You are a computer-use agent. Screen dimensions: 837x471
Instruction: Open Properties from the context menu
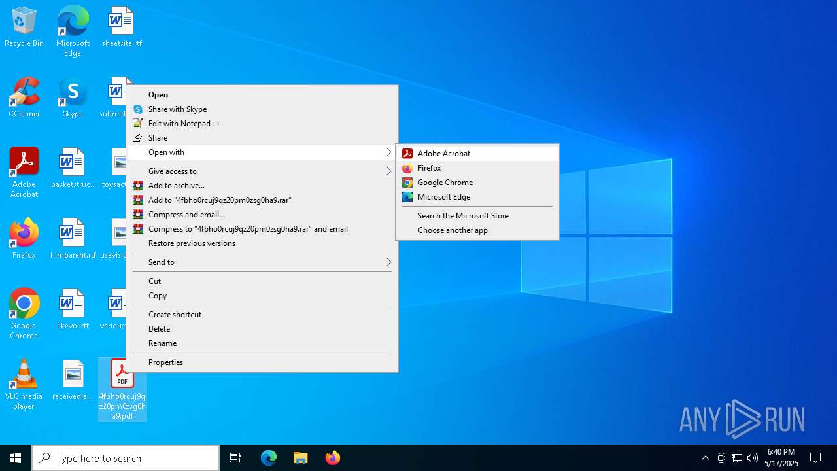(x=262, y=362)
